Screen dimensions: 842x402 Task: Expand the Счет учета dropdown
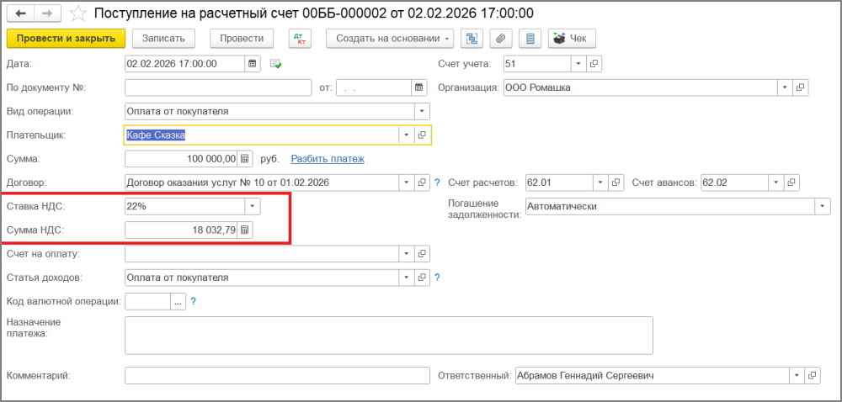[578, 64]
